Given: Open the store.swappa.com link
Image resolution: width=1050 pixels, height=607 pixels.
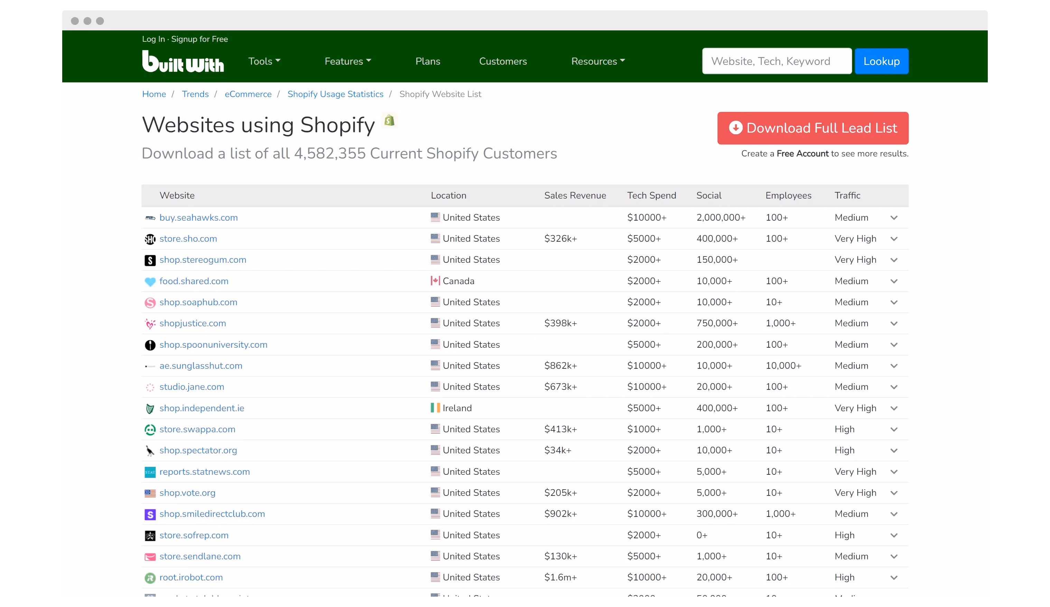Looking at the screenshot, I should (x=197, y=429).
